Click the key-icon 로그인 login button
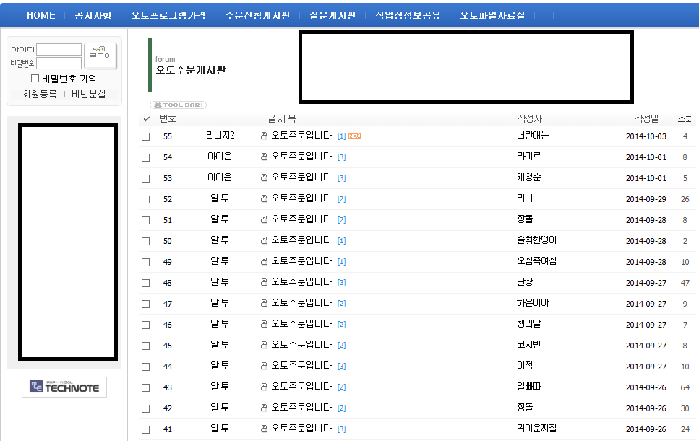 pyautogui.click(x=100, y=56)
